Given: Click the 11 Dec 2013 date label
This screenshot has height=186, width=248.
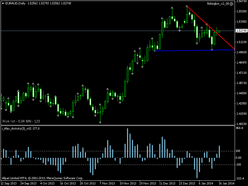Looking at the screenshot, I should pyautogui.click(x=167, y=184).
